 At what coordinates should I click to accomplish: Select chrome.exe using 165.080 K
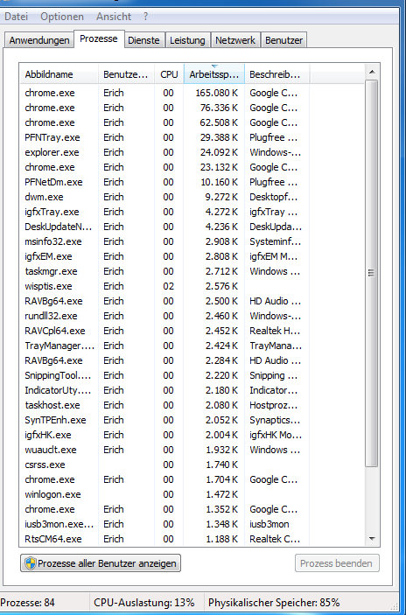coord(192,93)
